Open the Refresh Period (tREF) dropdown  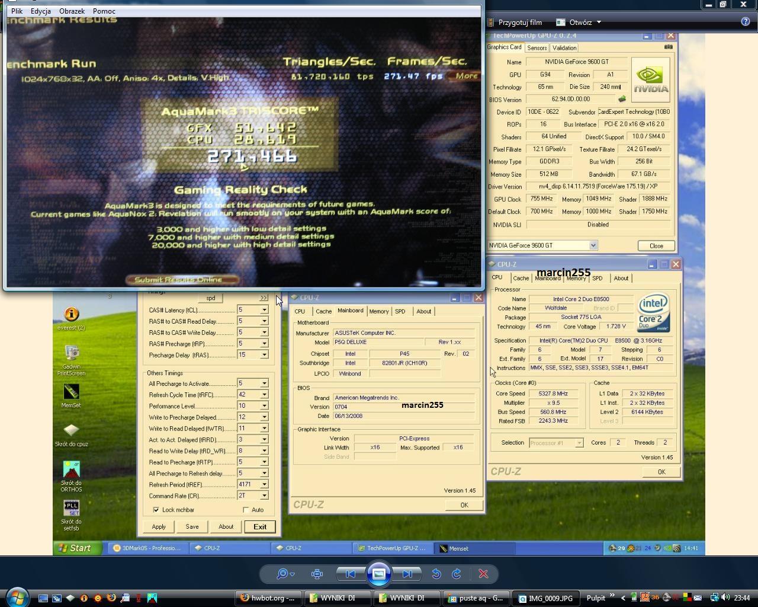tap(264, 485)
